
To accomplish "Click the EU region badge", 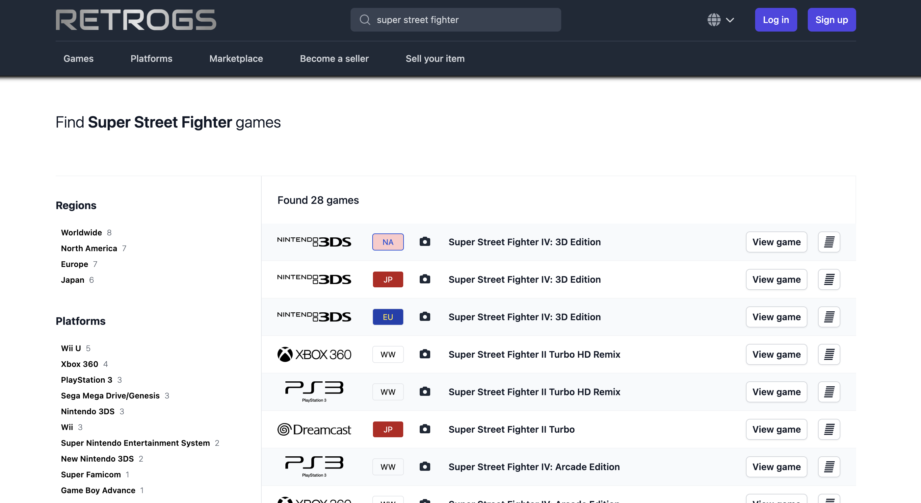I will 388,317.
